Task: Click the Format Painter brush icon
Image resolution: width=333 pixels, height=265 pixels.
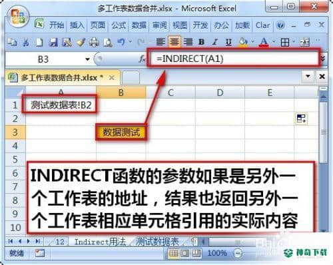Action: tap(81, 42)
